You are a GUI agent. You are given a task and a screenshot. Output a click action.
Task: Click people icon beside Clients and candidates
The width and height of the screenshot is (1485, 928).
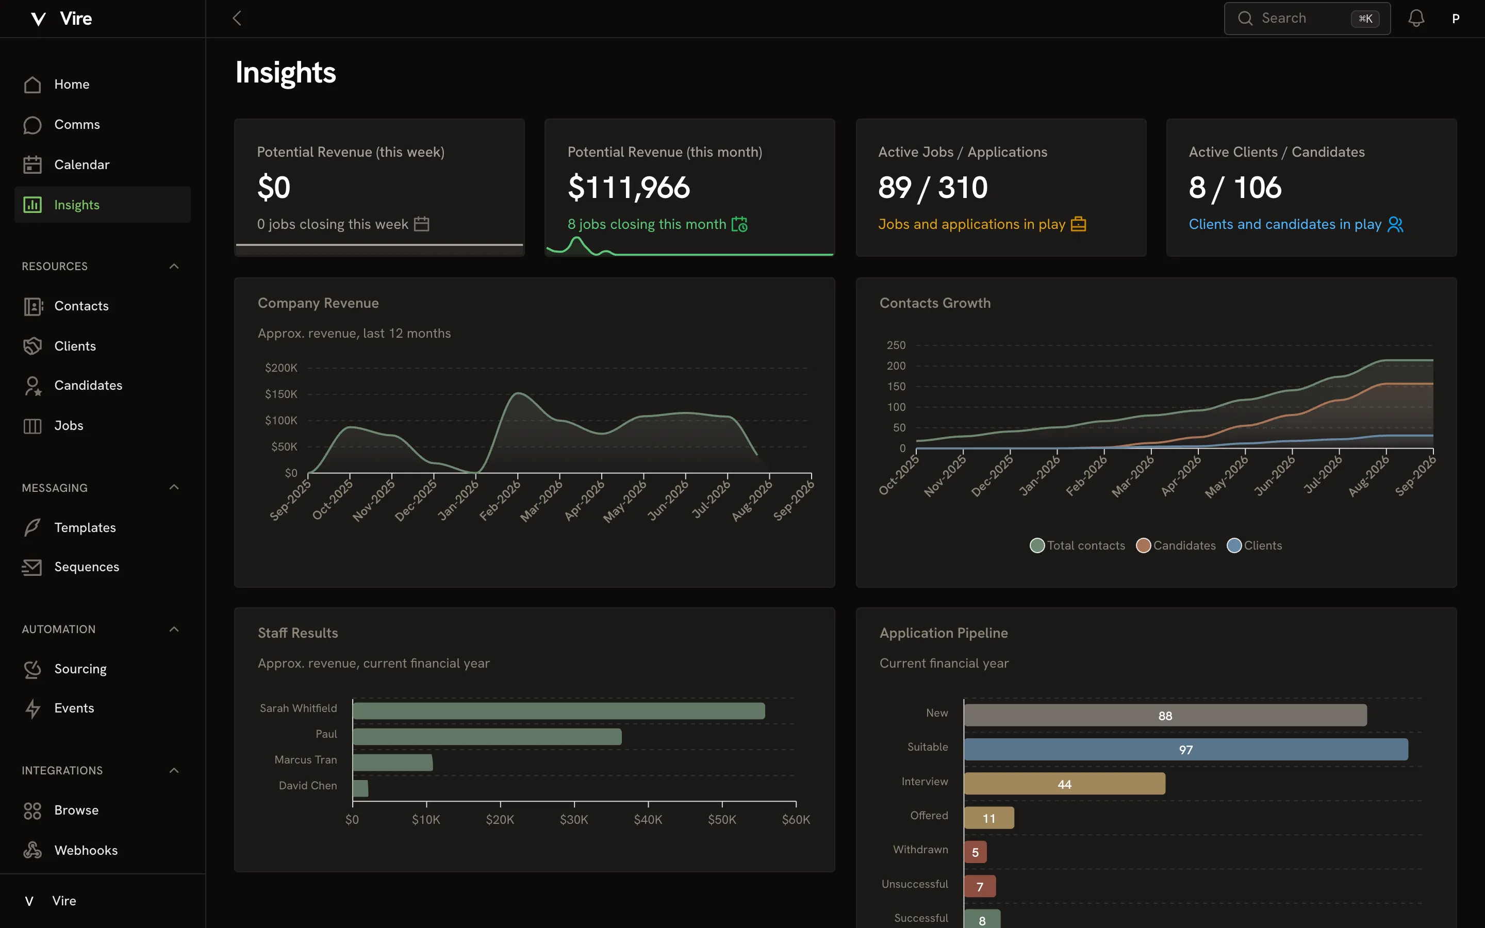coord(1395,224)
